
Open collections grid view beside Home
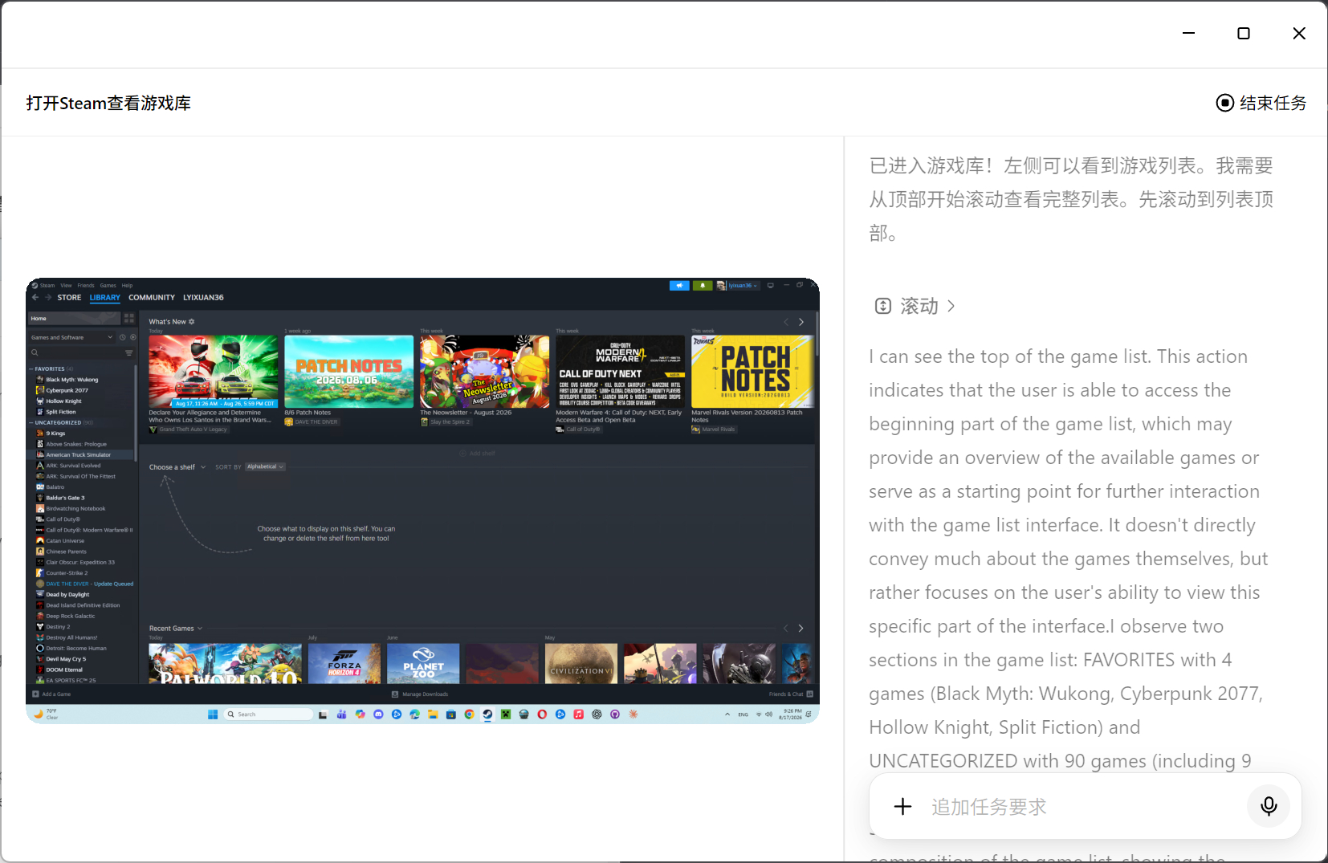pos(129,318)
